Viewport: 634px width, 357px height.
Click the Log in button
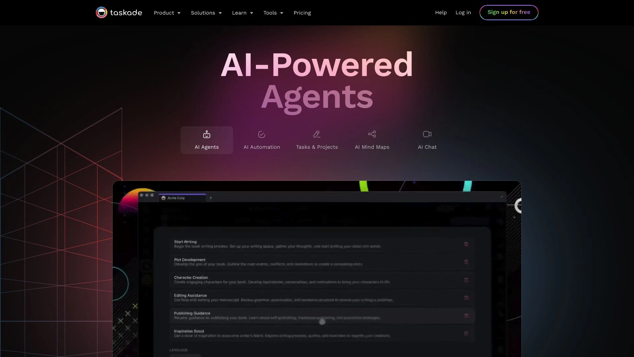click(463, 12)
